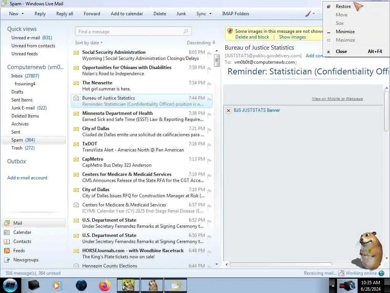390x293 pixels.
Task: Click the Windows Start orb
Action: [10, 285]
